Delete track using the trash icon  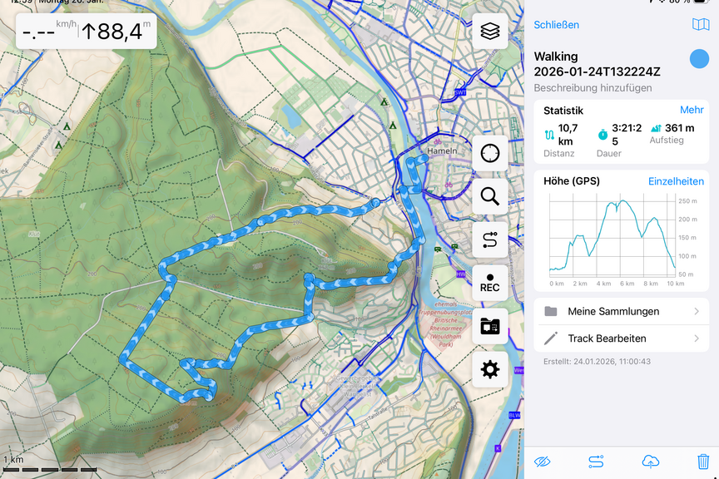point(703,461)
